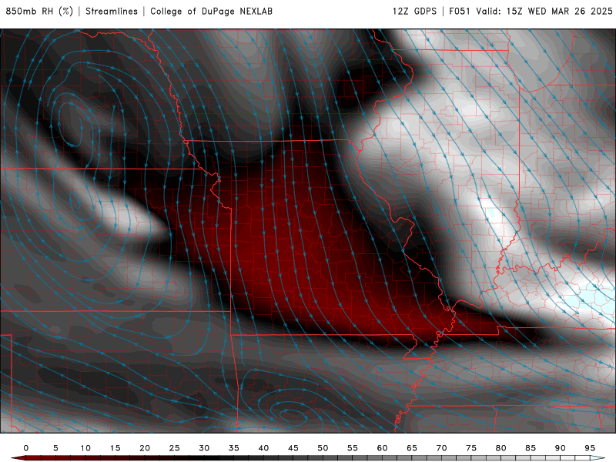
Task: Click the "15" color scale label
Action: tap(115, 448)
